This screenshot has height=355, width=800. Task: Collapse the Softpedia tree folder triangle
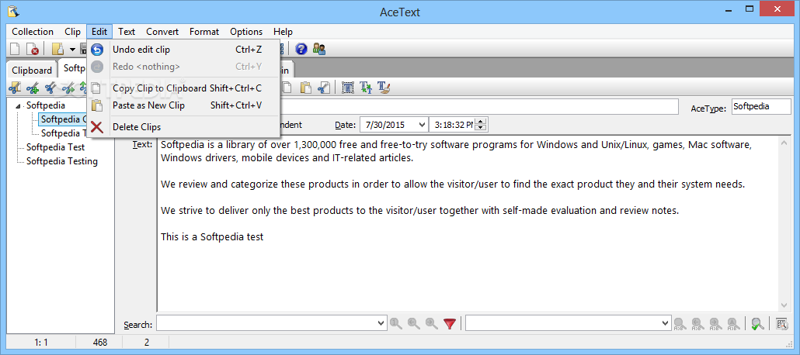coord(19,106)
